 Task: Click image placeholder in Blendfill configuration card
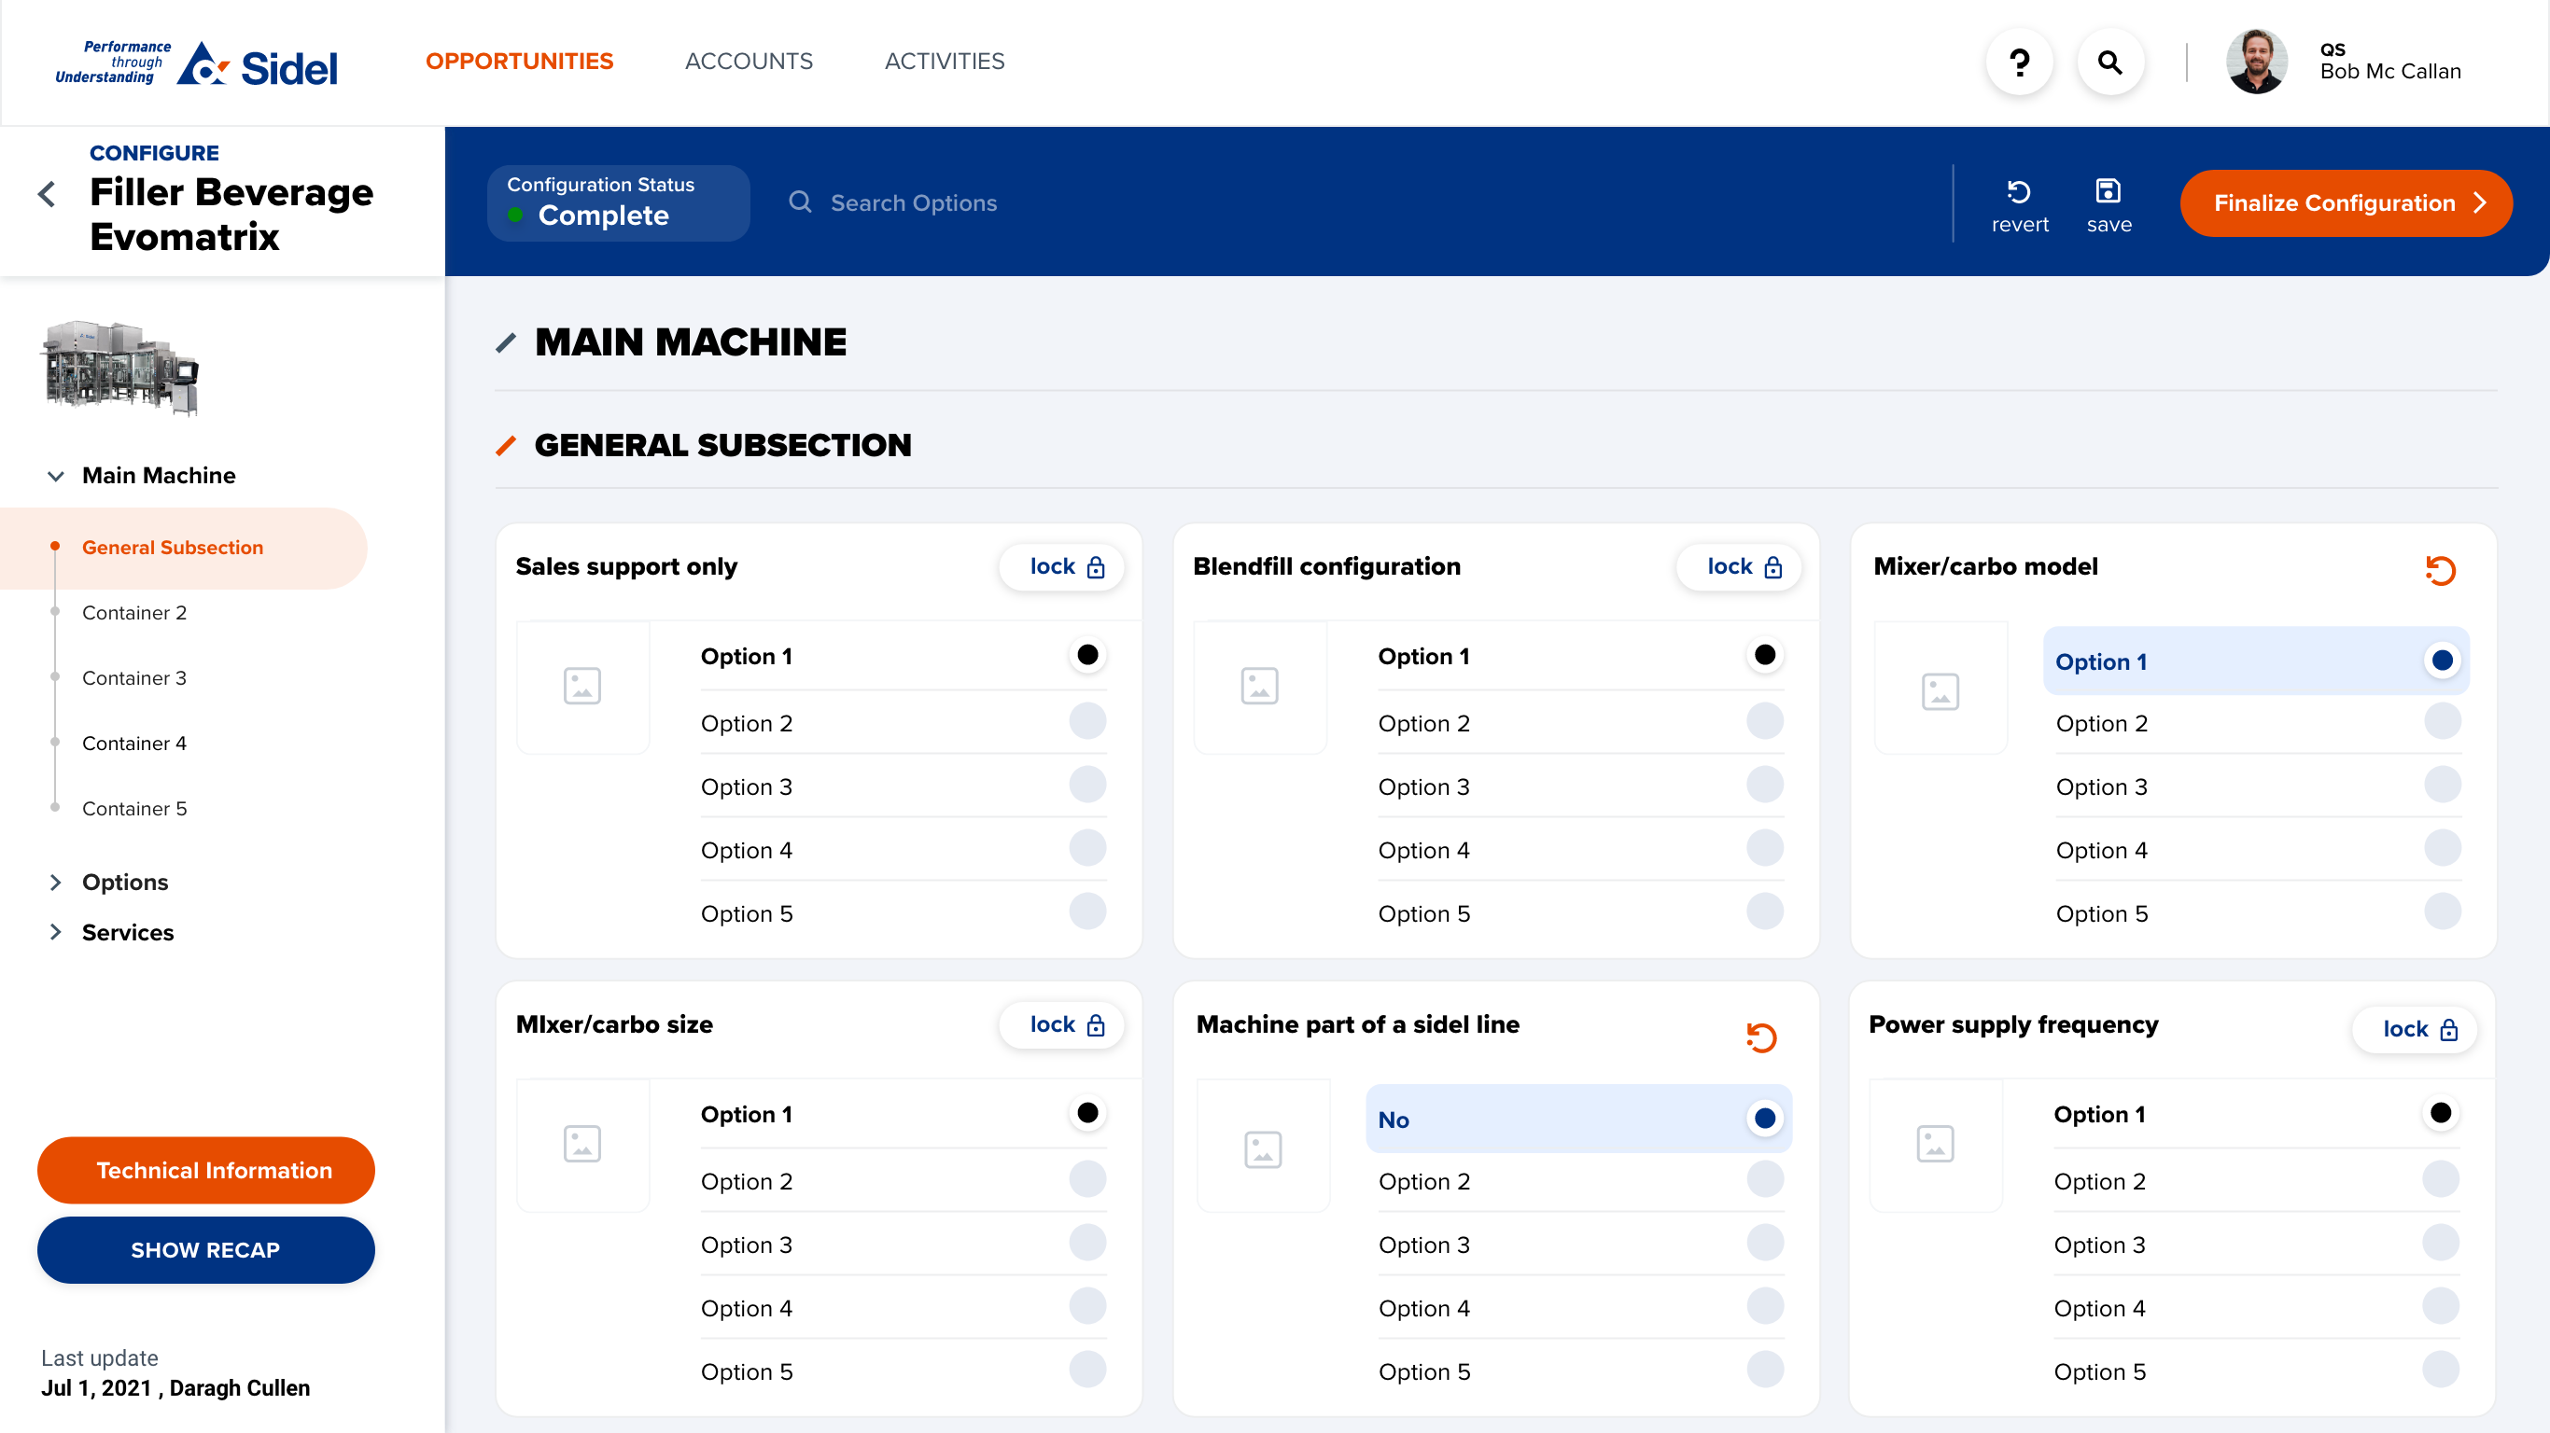[1259, 686]
